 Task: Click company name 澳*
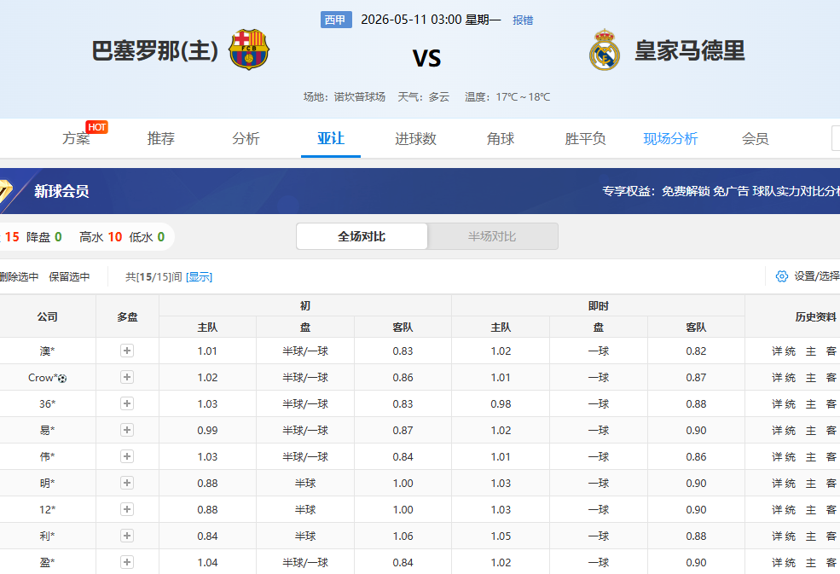pyautogui.click(x=47, y=351)
